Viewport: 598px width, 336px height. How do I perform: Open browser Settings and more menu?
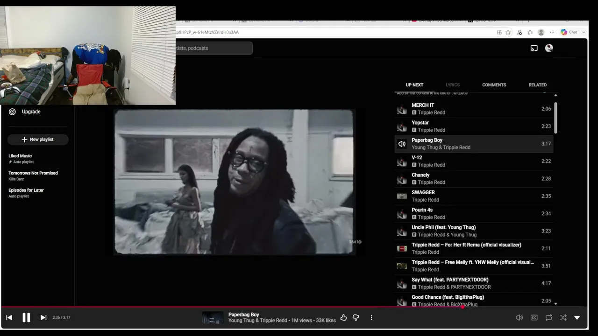click(x=552, y=32)
